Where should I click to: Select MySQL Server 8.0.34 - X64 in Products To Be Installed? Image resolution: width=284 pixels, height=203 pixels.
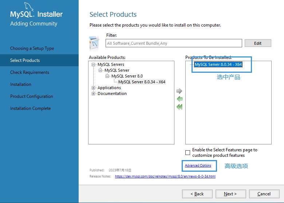(218, 64)
